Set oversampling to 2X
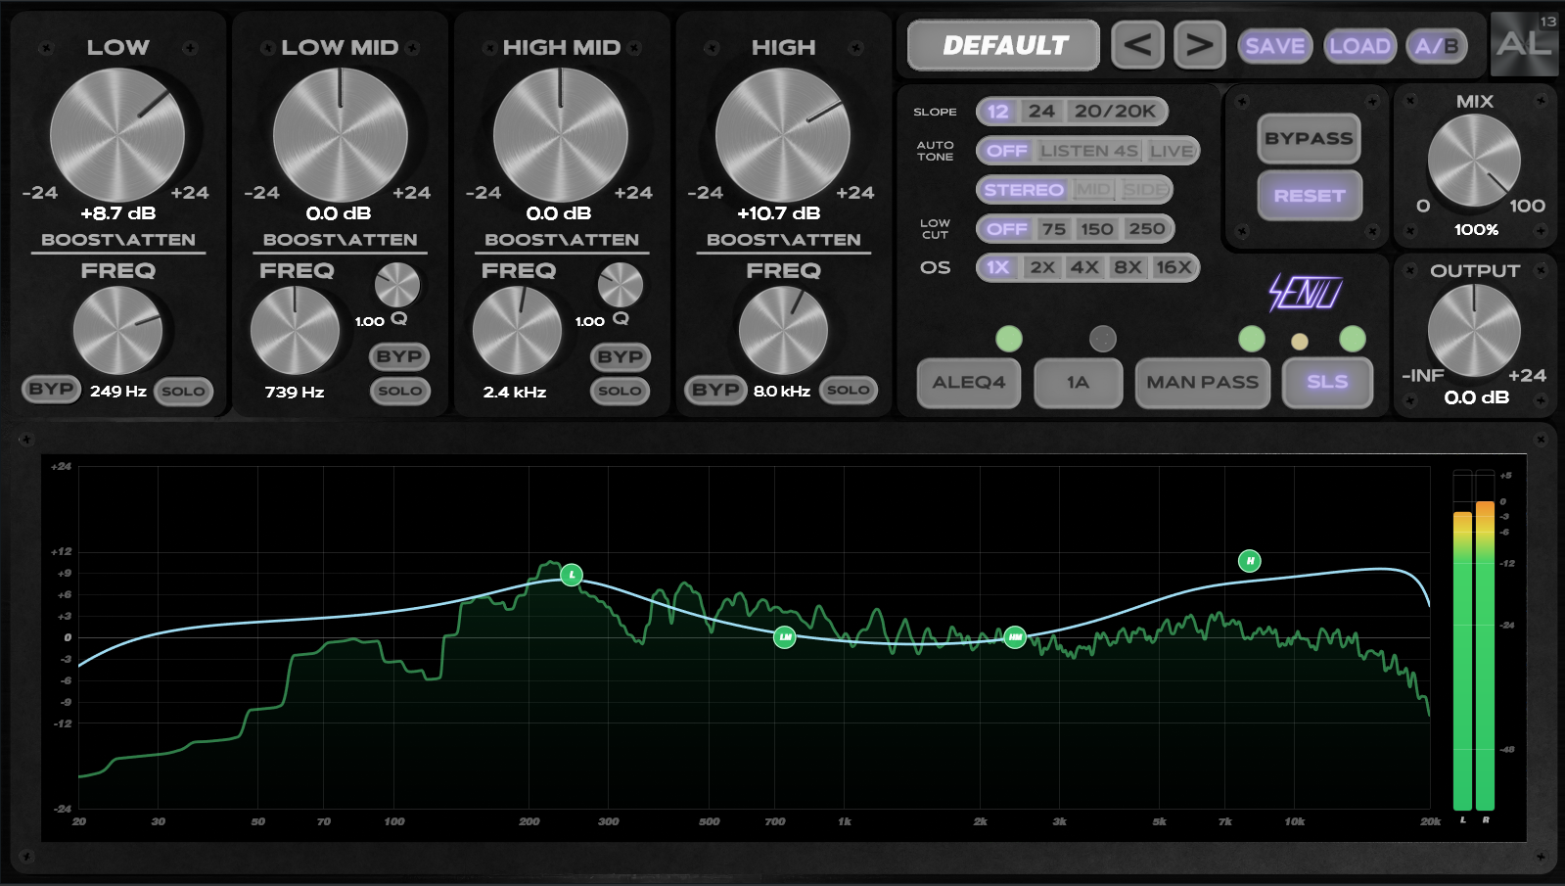This screenshot has width=1565, height=886. point(1042,267)
